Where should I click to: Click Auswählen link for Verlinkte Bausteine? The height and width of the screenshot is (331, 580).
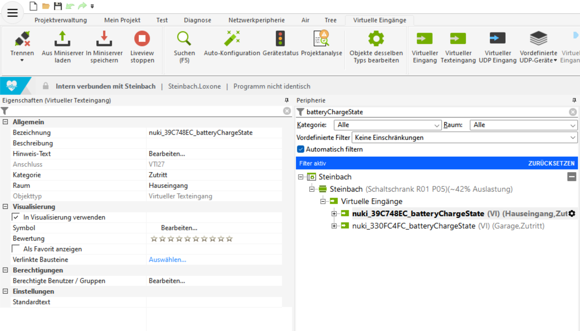coord(167,260)
